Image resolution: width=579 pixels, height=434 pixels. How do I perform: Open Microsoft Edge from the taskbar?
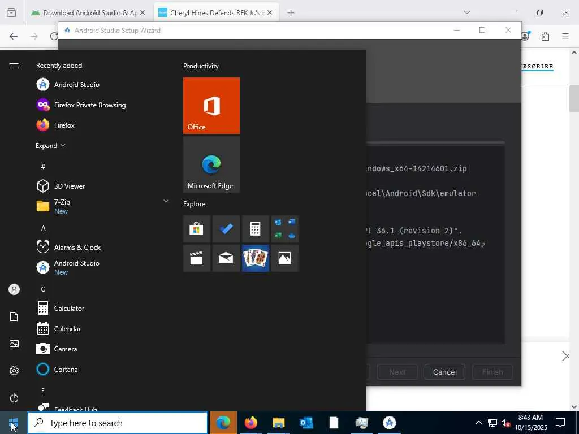[223, 423]
